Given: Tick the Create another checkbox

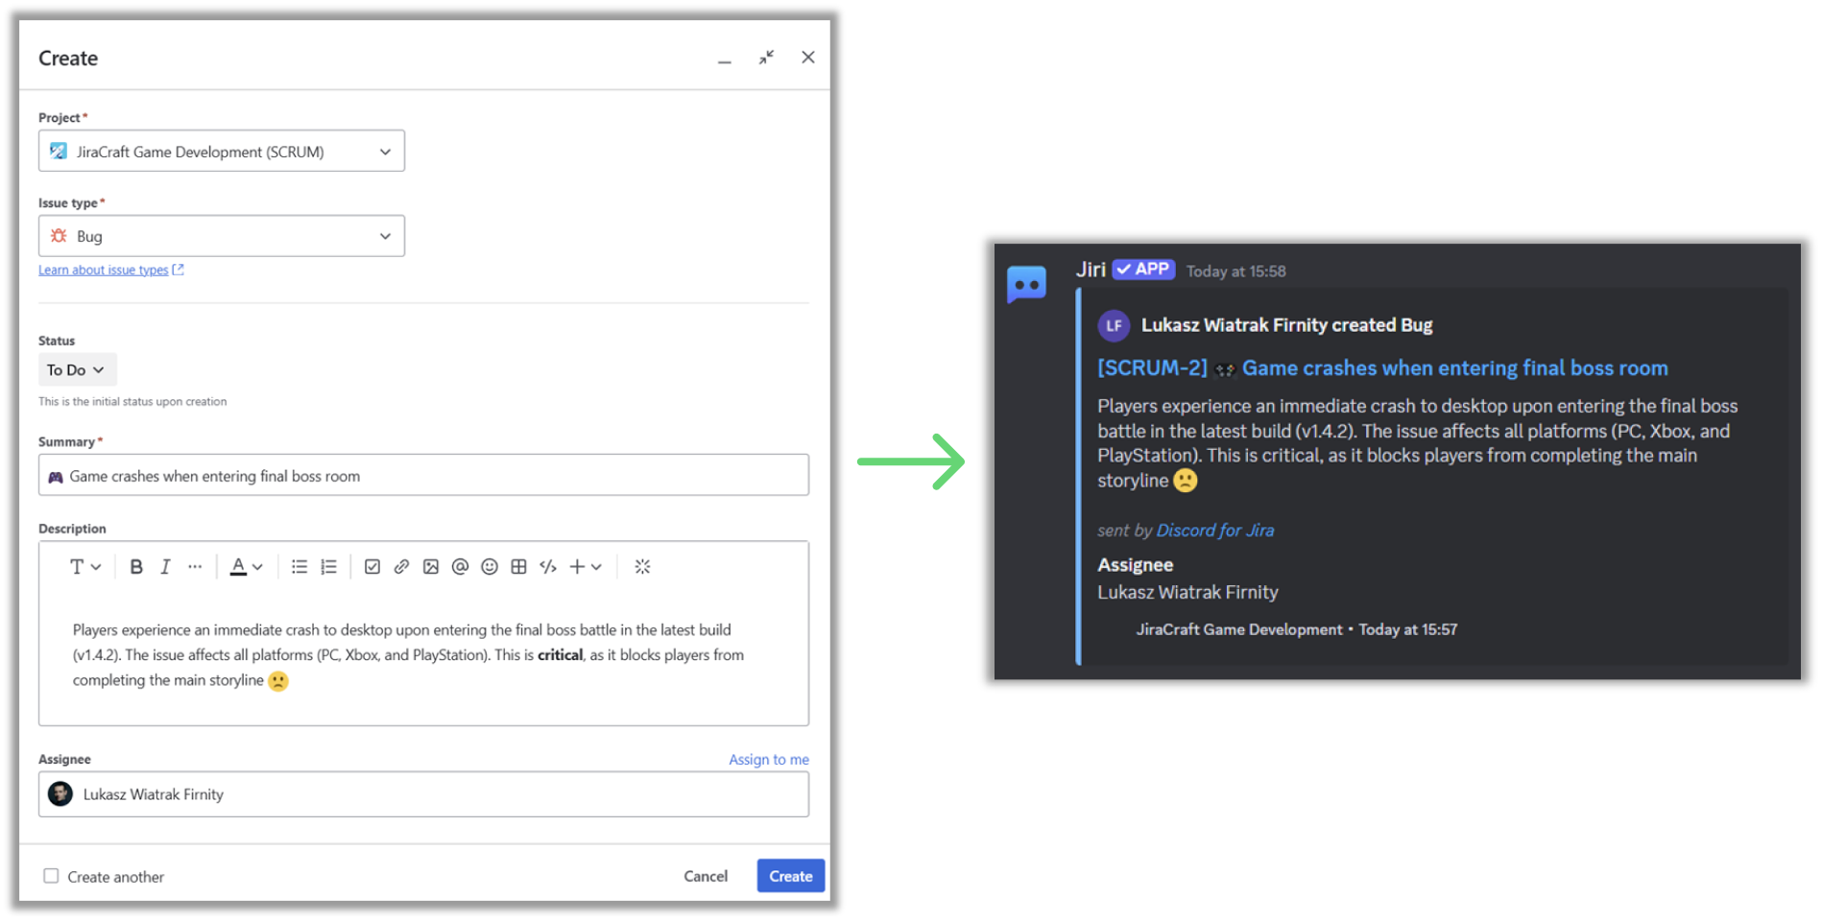Looking at the screenshot, I should click(51, 876).
